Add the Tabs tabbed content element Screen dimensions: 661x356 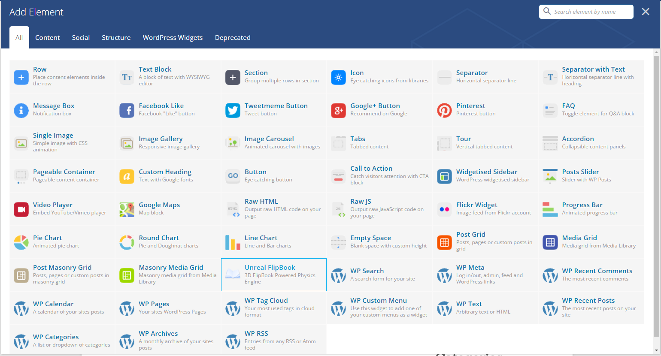point(380,142)
